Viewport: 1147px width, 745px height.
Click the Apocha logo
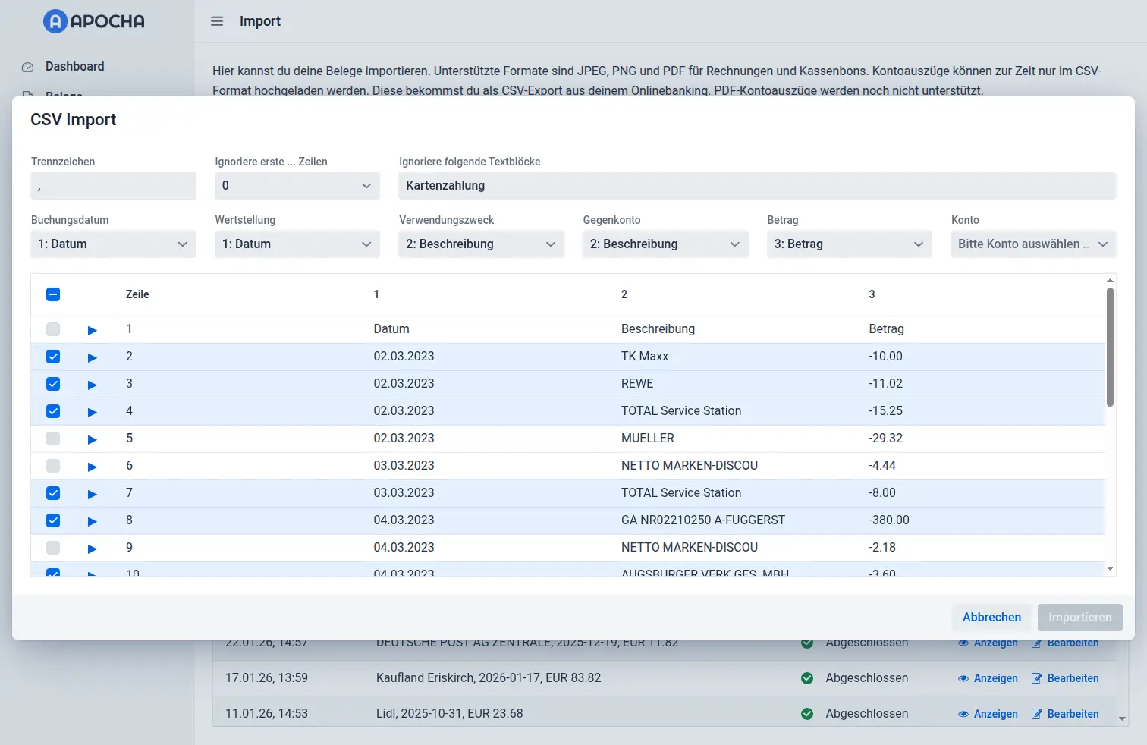click(x=93, y=21)
